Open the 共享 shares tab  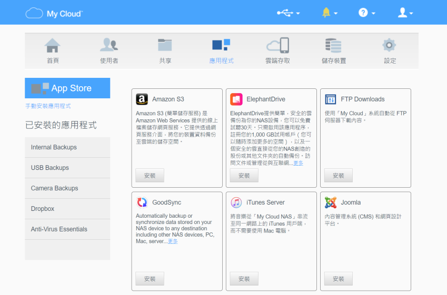(165, 51)
